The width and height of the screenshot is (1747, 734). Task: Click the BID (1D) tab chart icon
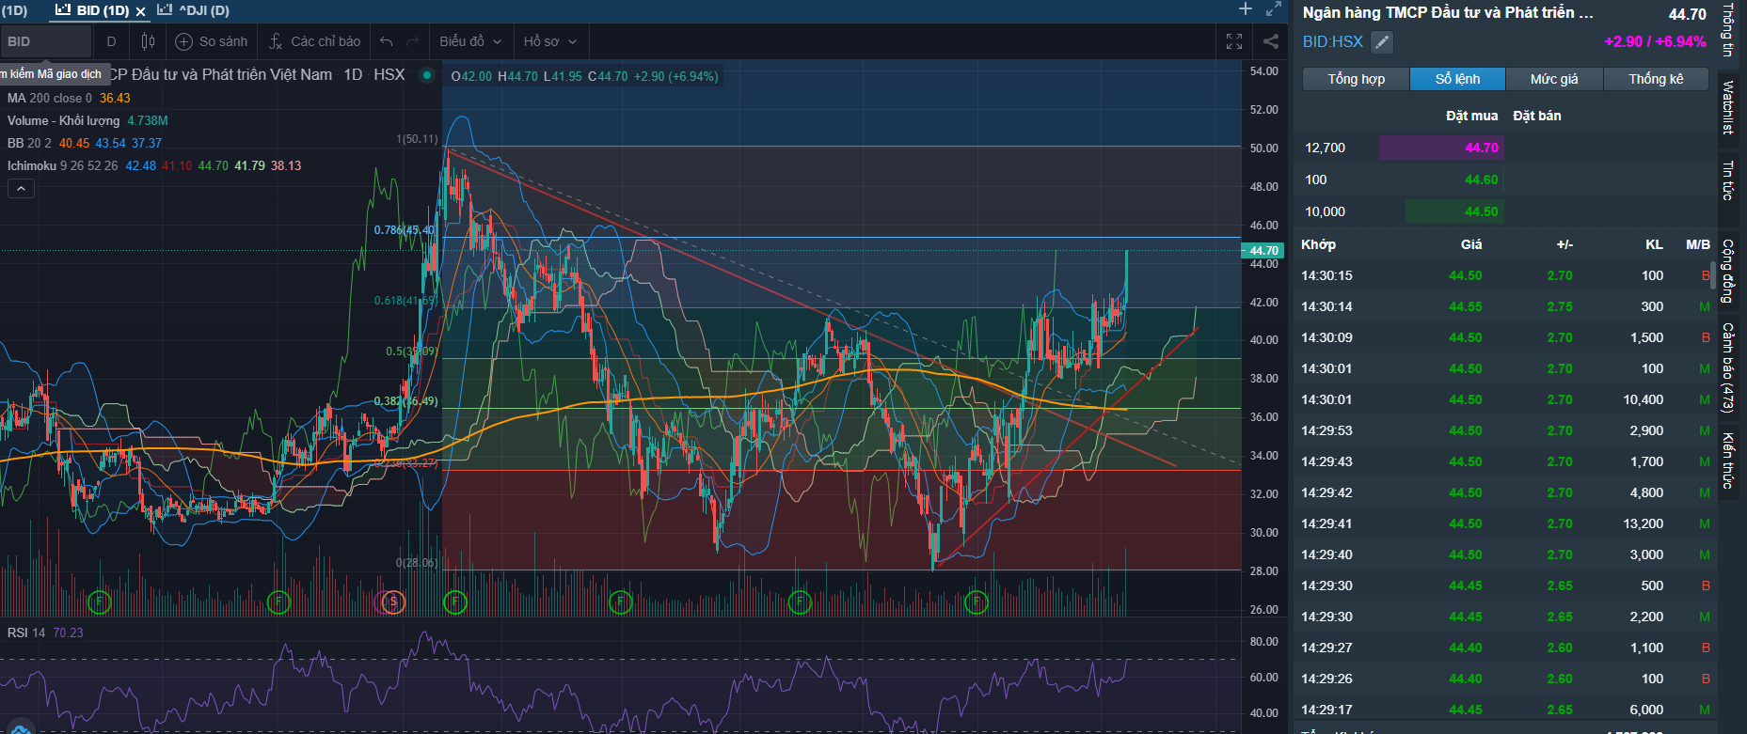point(63,10)
